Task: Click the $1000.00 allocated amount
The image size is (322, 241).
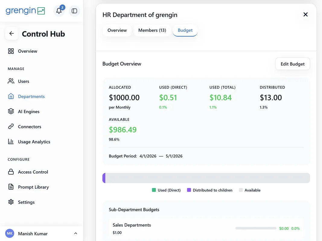Action: pyautogui.click(x=124, y=98)
